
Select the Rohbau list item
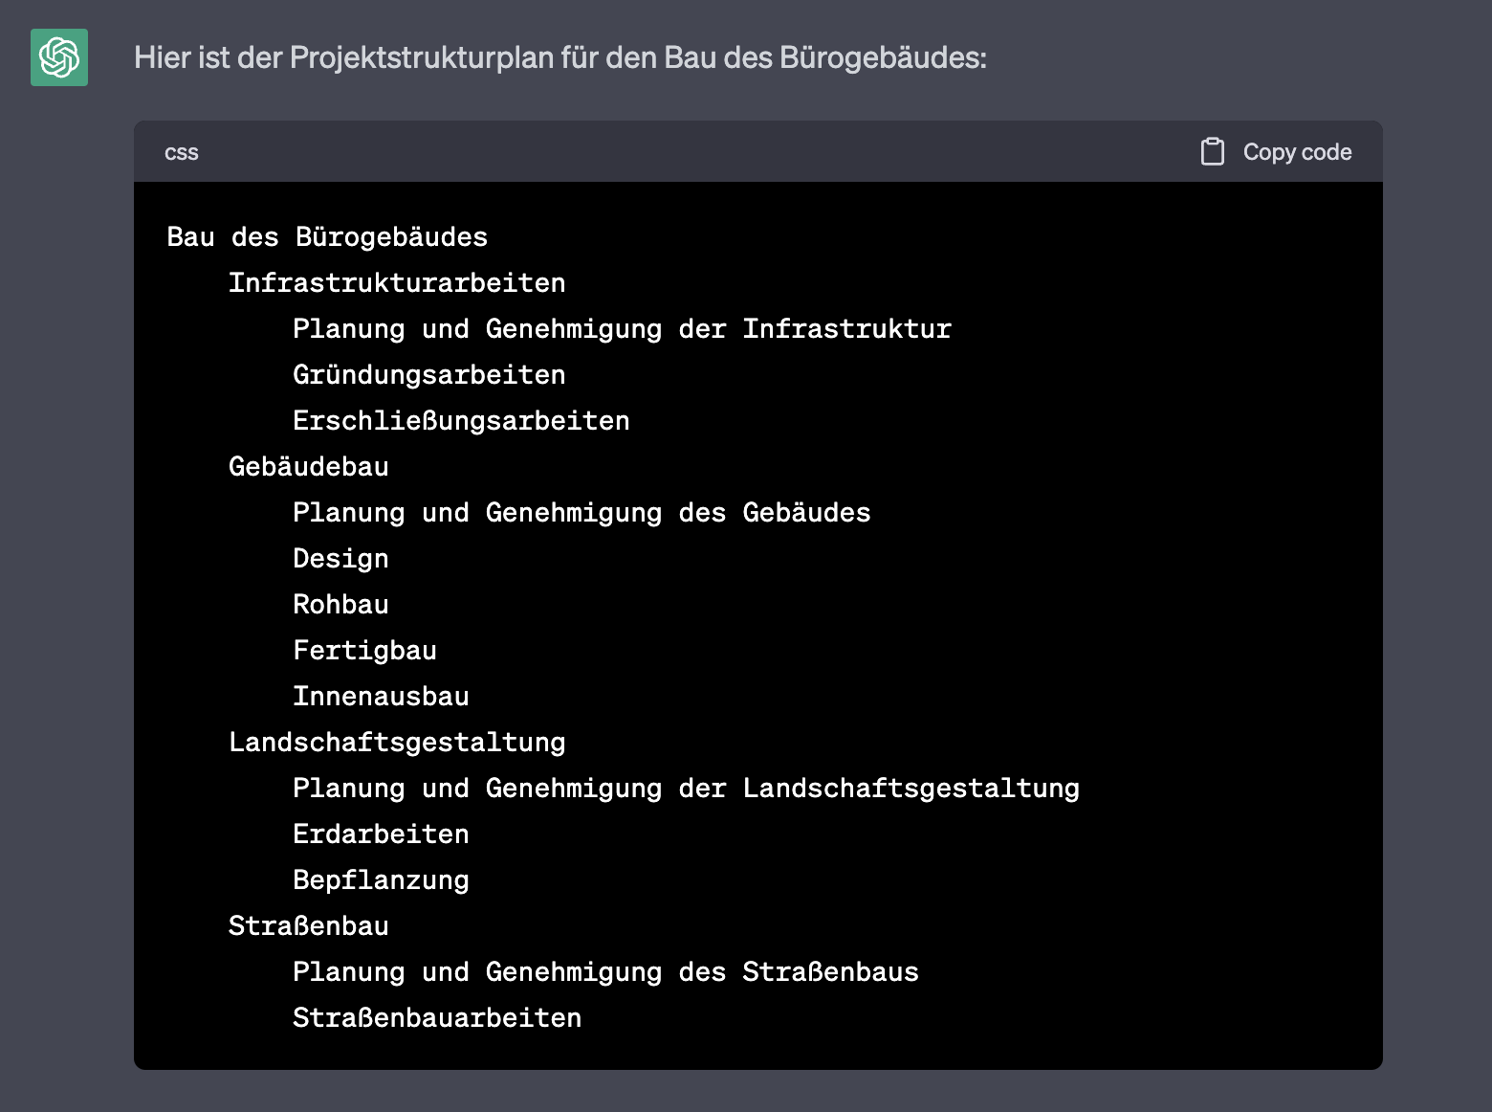click(340, 604)
